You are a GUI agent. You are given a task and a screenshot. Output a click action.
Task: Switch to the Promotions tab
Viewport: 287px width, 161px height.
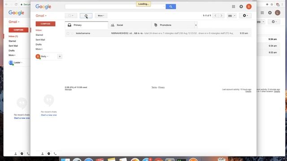coord(173,25)
